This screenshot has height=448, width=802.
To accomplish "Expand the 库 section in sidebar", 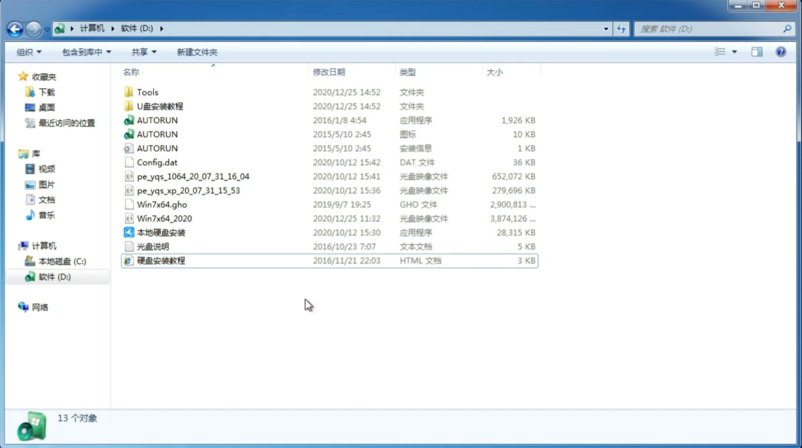I will 16,153.
